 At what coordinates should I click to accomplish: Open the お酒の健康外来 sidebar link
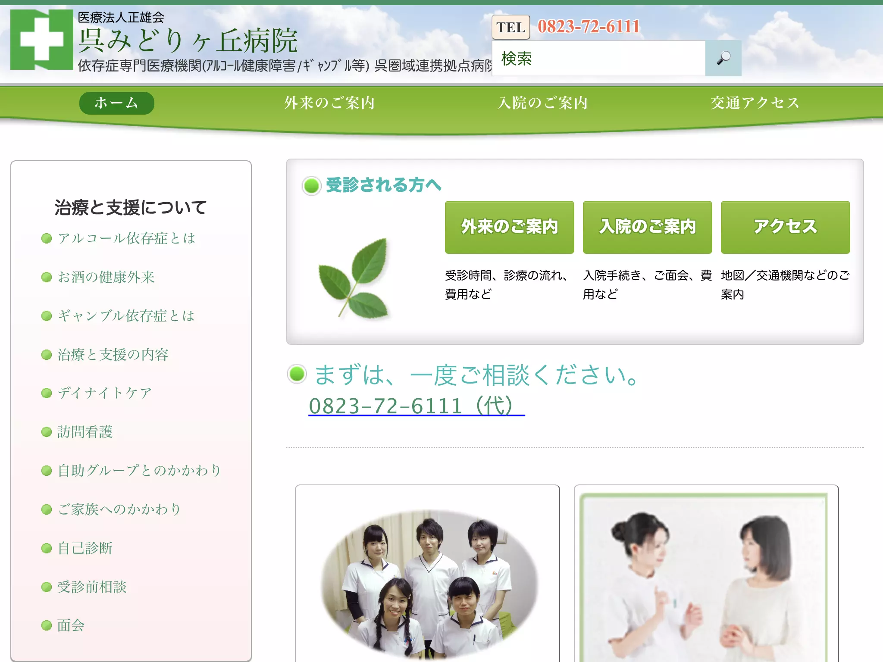click(106, 277)
